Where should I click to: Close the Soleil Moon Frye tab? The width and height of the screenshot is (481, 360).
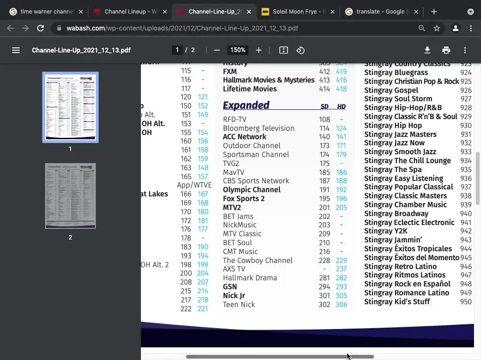pos(333,12)
